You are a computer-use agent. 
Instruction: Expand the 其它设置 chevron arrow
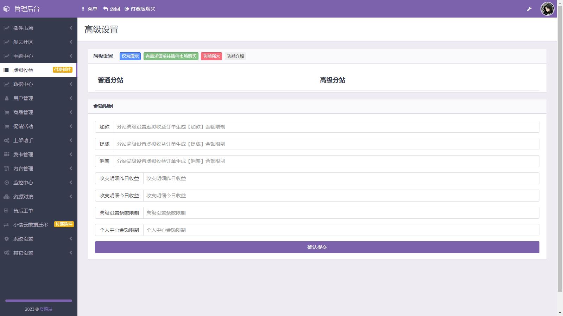[x=71, y=253]
